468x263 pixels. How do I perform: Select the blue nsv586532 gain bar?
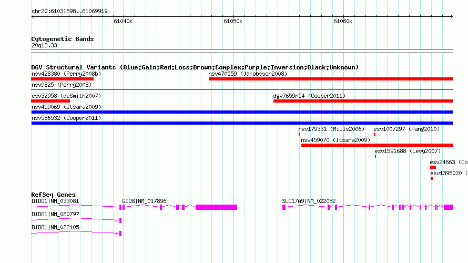tap(242, 123)
